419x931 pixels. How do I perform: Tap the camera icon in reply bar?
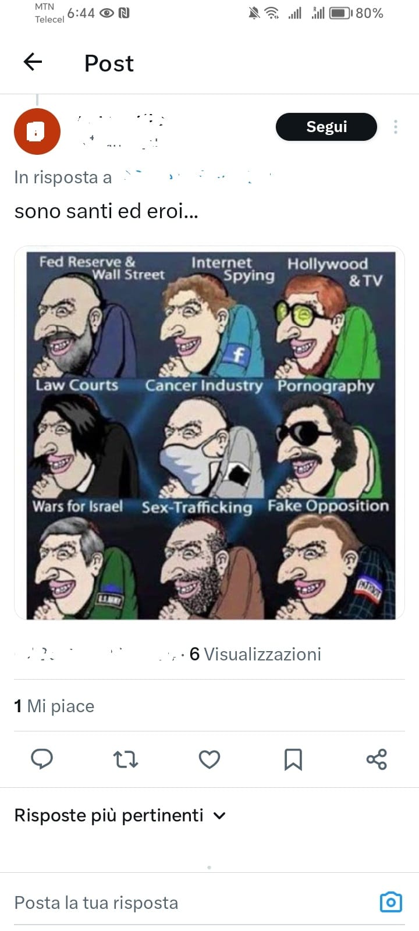pyautogui.click(x=391, y=902)
